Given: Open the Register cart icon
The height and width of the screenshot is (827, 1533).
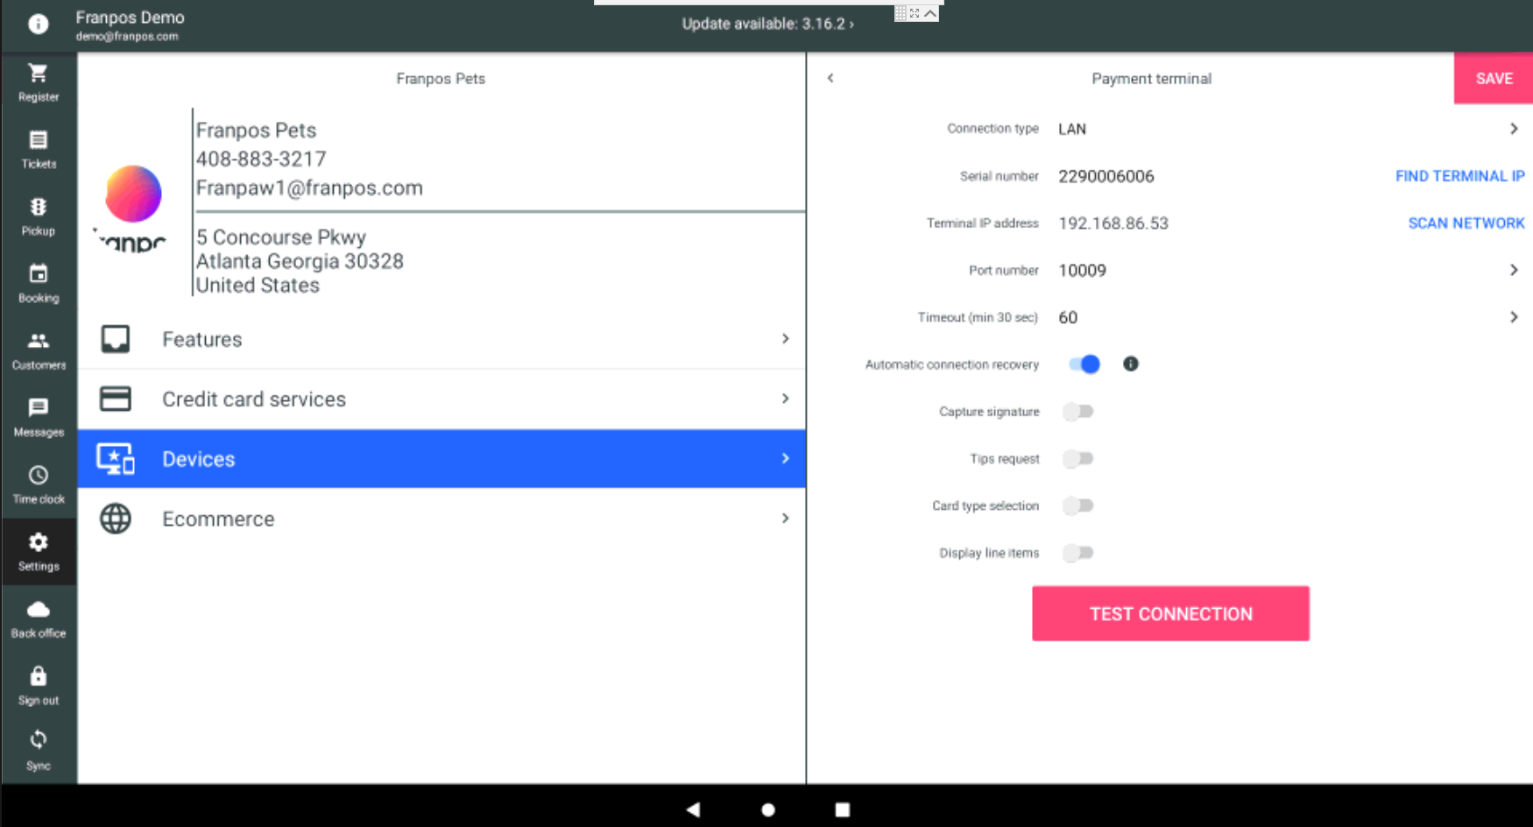Looking at the screenshot, I should 38,74.
